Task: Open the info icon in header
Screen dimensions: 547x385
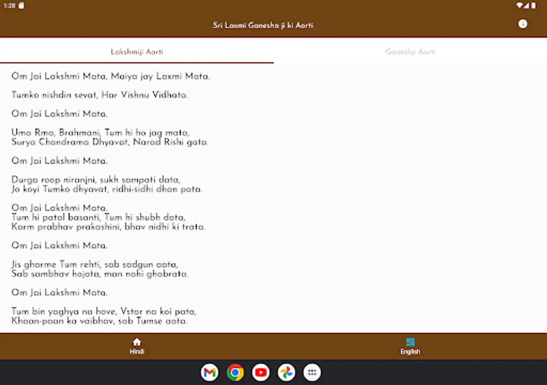Action: pos(522,24)
